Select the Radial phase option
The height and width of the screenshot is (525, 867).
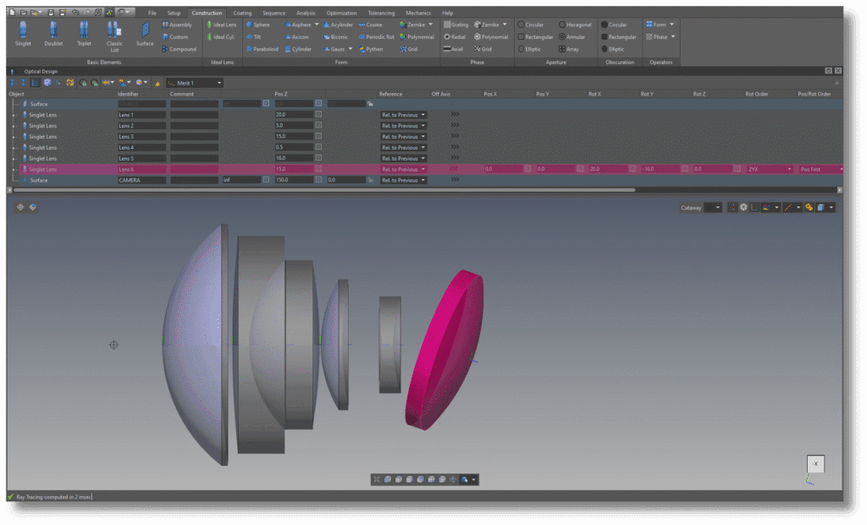click(456, 36)
